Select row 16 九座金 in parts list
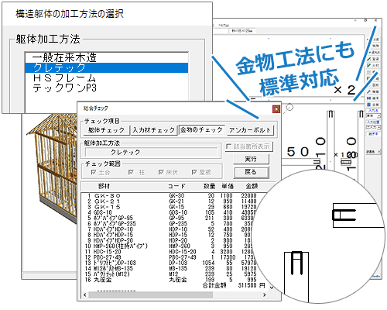 point(172,280)
